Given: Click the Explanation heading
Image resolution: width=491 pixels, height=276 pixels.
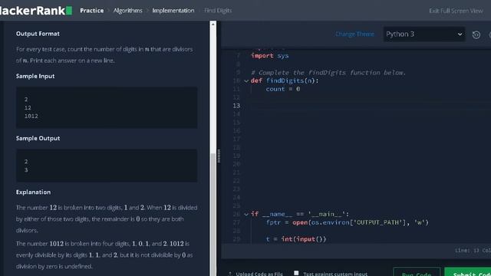Looking at the screenshot, I should click(33, 192).
